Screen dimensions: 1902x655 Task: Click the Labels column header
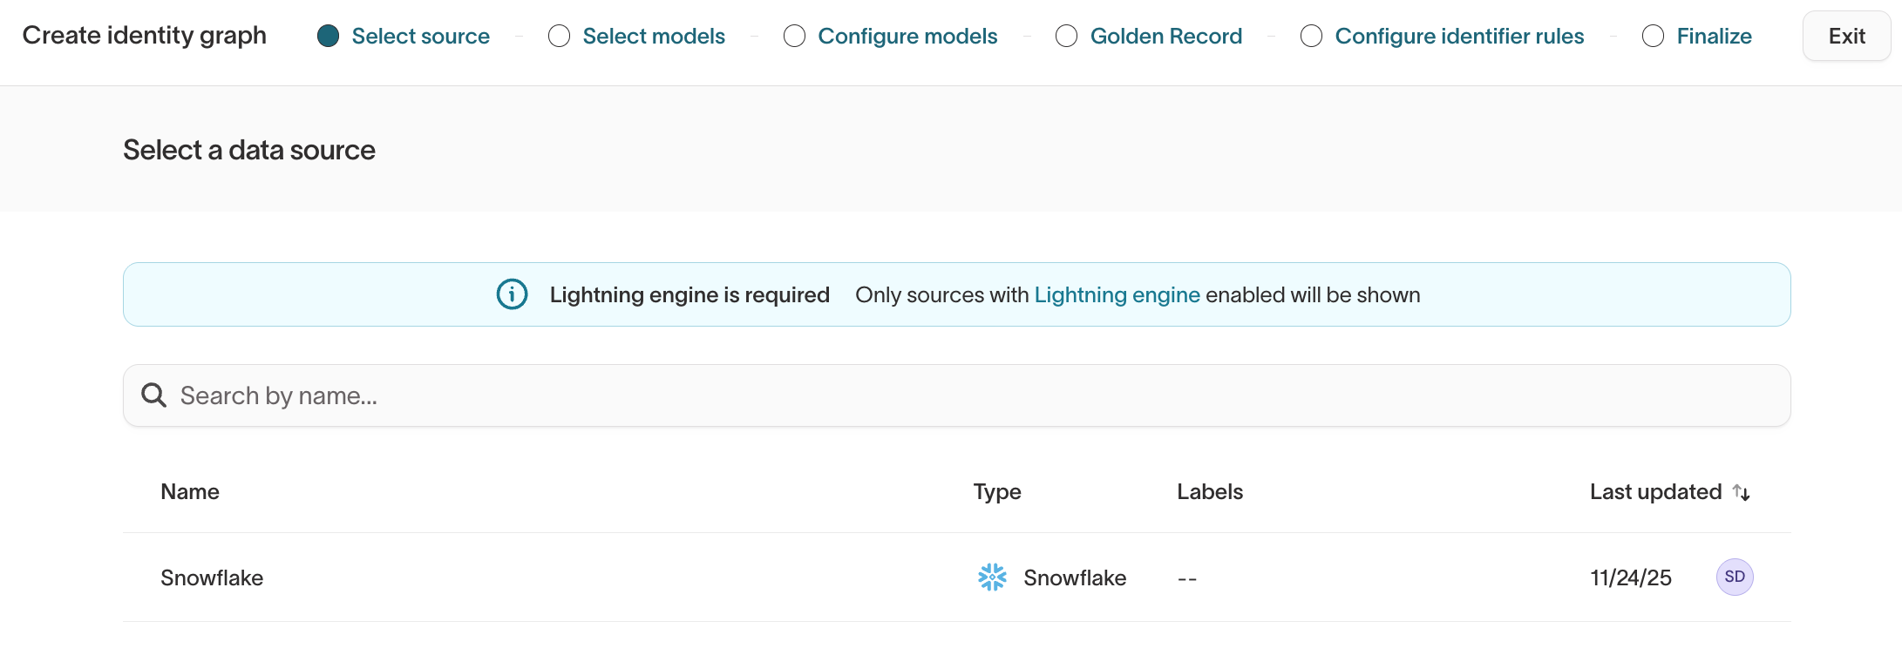pyautogui.click(x=1210, y=491)
